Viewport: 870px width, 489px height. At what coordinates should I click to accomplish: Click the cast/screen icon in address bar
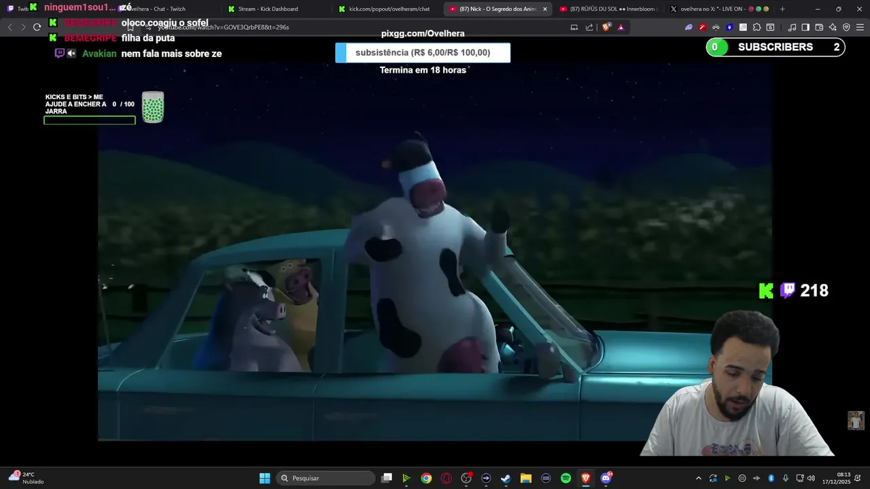tap(574, 27)
